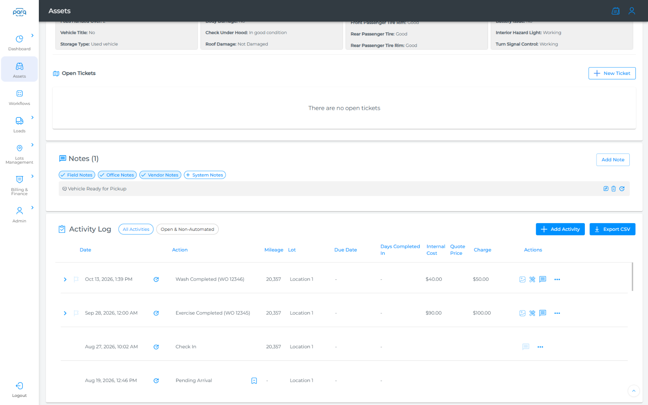Expand the Dashboard submenu chevron
This screenshot has height=405, width=648.
32,36
